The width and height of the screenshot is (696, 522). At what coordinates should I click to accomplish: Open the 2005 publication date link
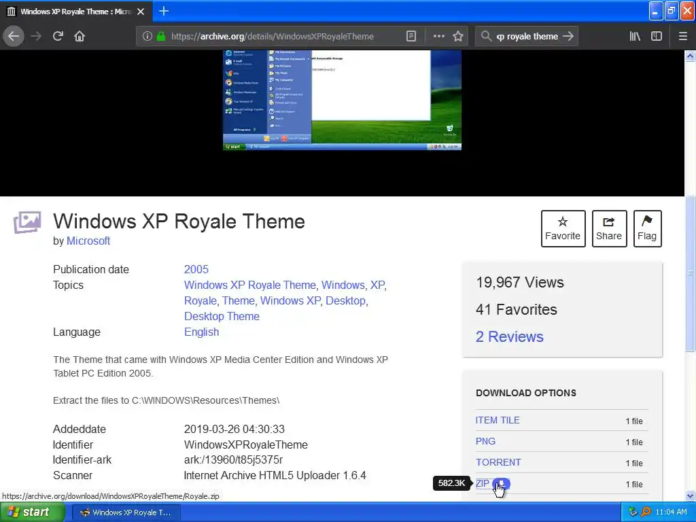pyautogui.click(x=196, y=269)
